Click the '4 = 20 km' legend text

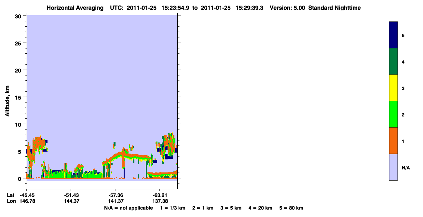[260, 208]
